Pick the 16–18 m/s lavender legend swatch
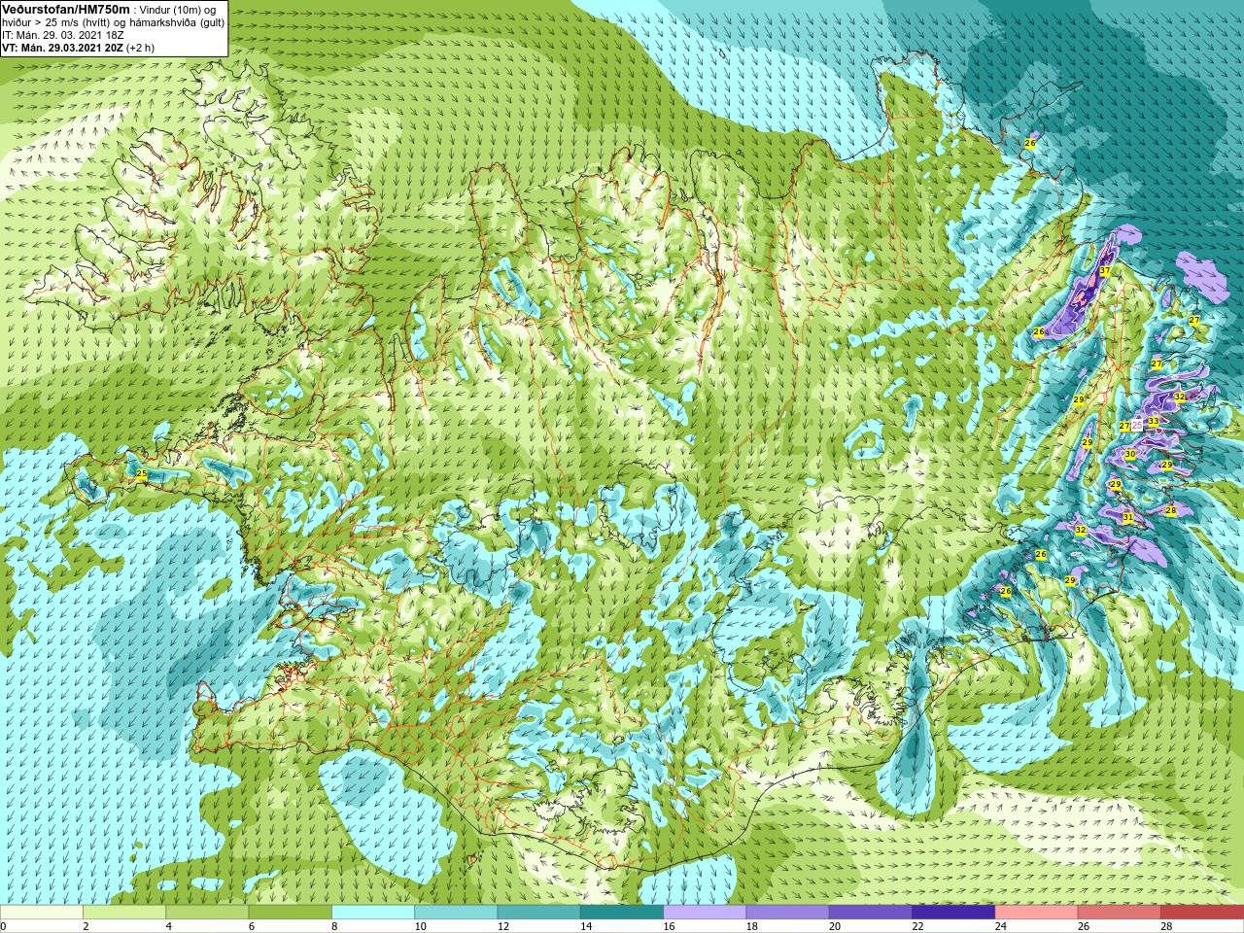The width and height of the screenshot is (1244, 933). pos(705,912)
